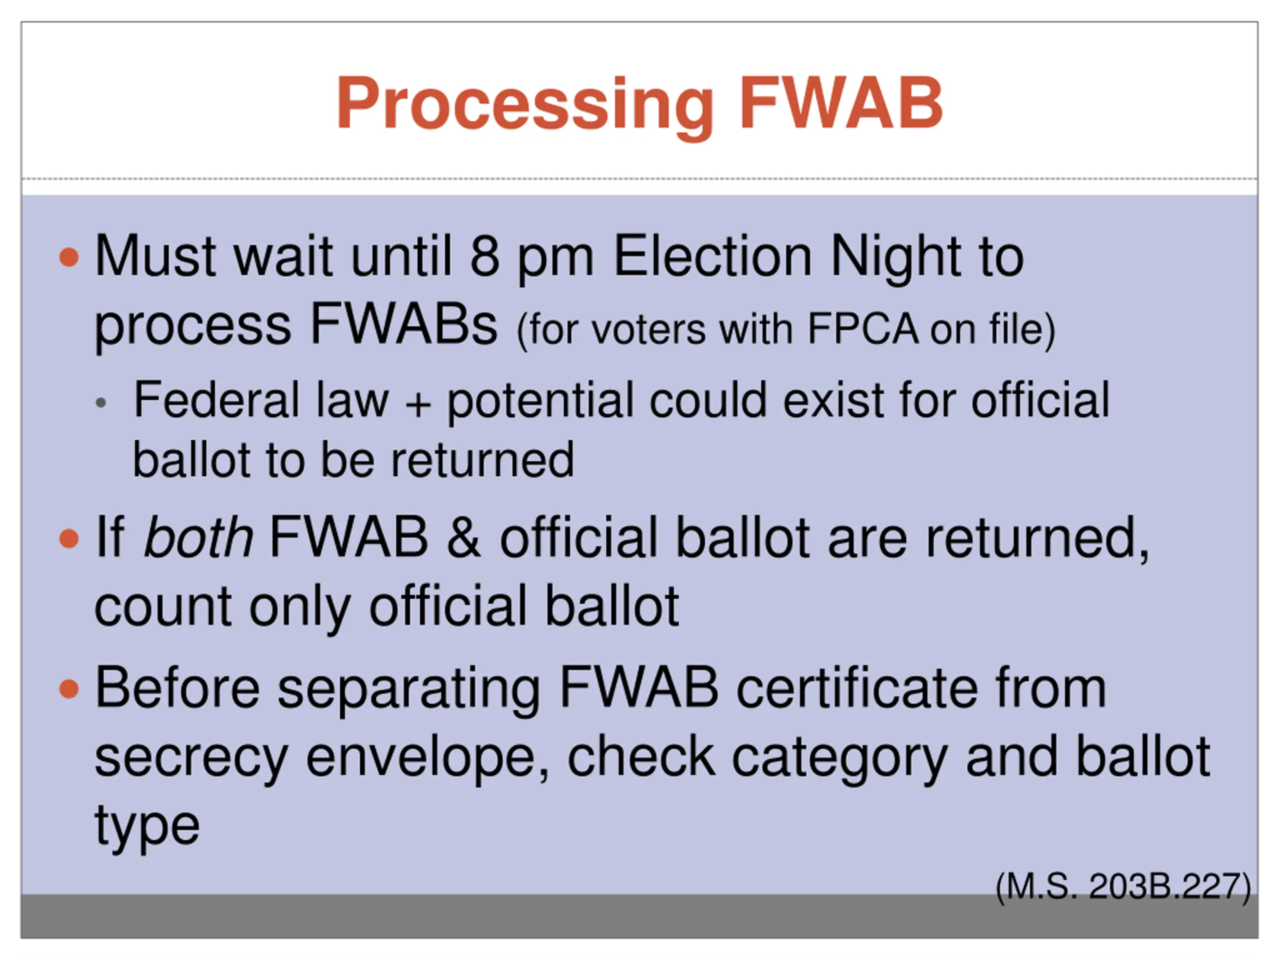Click the orange bullet before 'If both FWAB'
Image resolution: width=1280 pixels, height=960 pixels.
(69, 538)
